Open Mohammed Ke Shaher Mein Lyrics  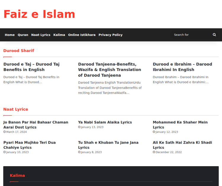[x=180, y=125]
